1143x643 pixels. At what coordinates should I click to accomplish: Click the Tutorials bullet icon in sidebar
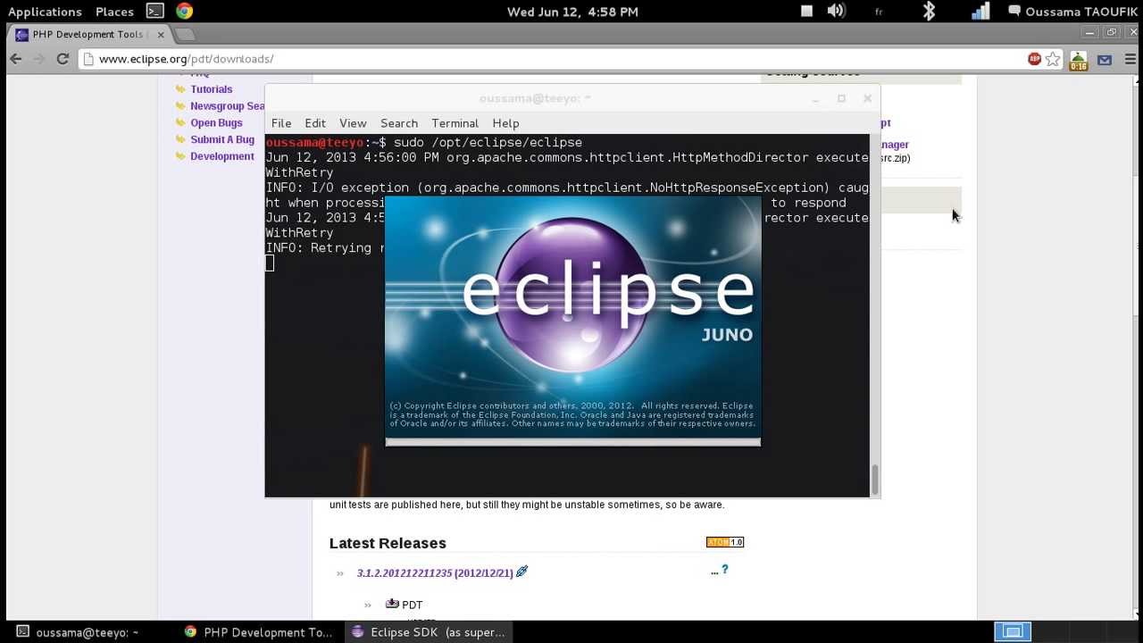click(180, 89)
